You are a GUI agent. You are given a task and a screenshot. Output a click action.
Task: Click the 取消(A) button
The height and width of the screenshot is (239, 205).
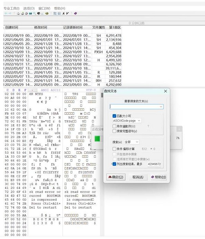[138, 177]
